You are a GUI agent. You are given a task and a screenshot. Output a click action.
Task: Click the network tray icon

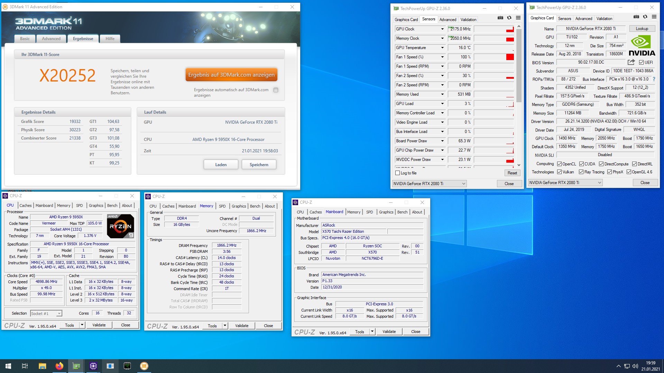(x=627, y=366)
